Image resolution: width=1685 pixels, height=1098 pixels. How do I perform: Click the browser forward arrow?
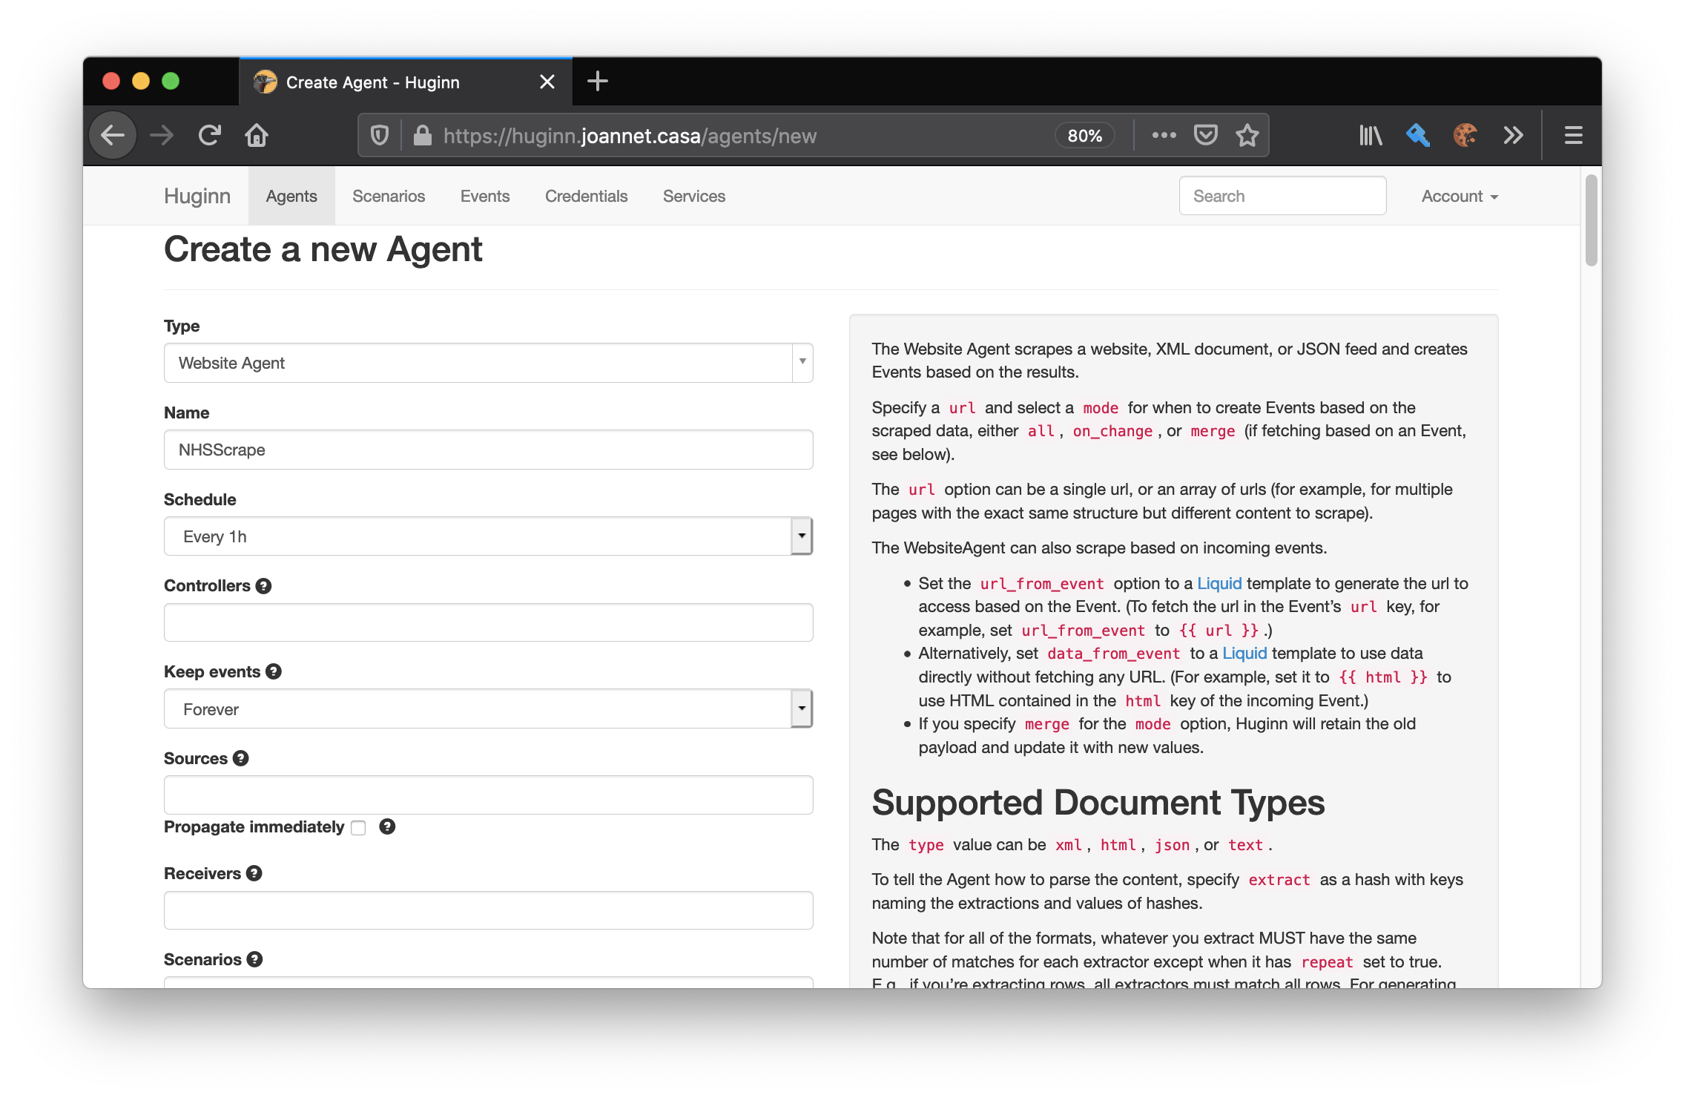(161, 136)
